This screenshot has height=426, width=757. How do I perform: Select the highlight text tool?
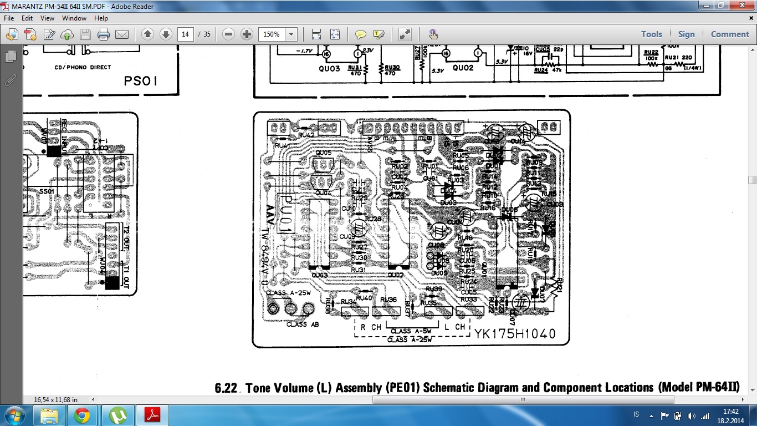[x=378, y=34]
